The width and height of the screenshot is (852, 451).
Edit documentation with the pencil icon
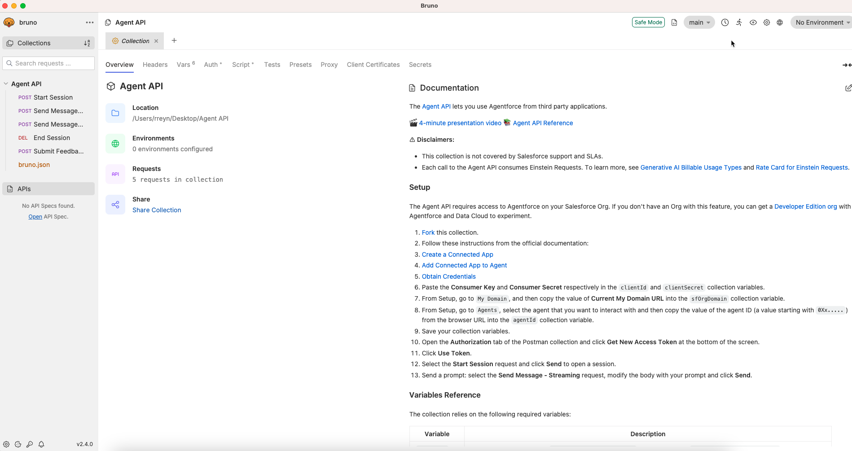(x=848, y=88)
